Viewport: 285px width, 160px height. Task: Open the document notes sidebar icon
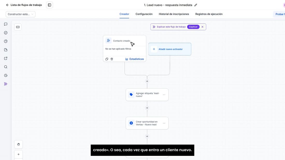[x=6, y=50]
